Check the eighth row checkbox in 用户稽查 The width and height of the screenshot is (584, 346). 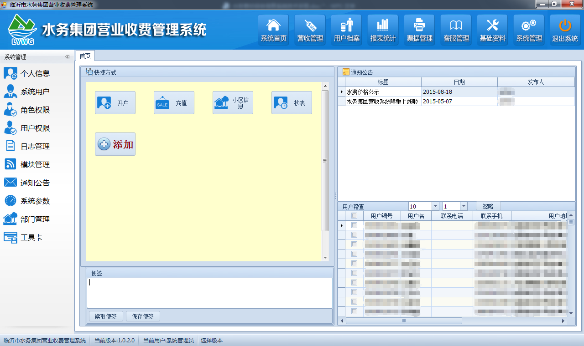[x=355, y=292]
